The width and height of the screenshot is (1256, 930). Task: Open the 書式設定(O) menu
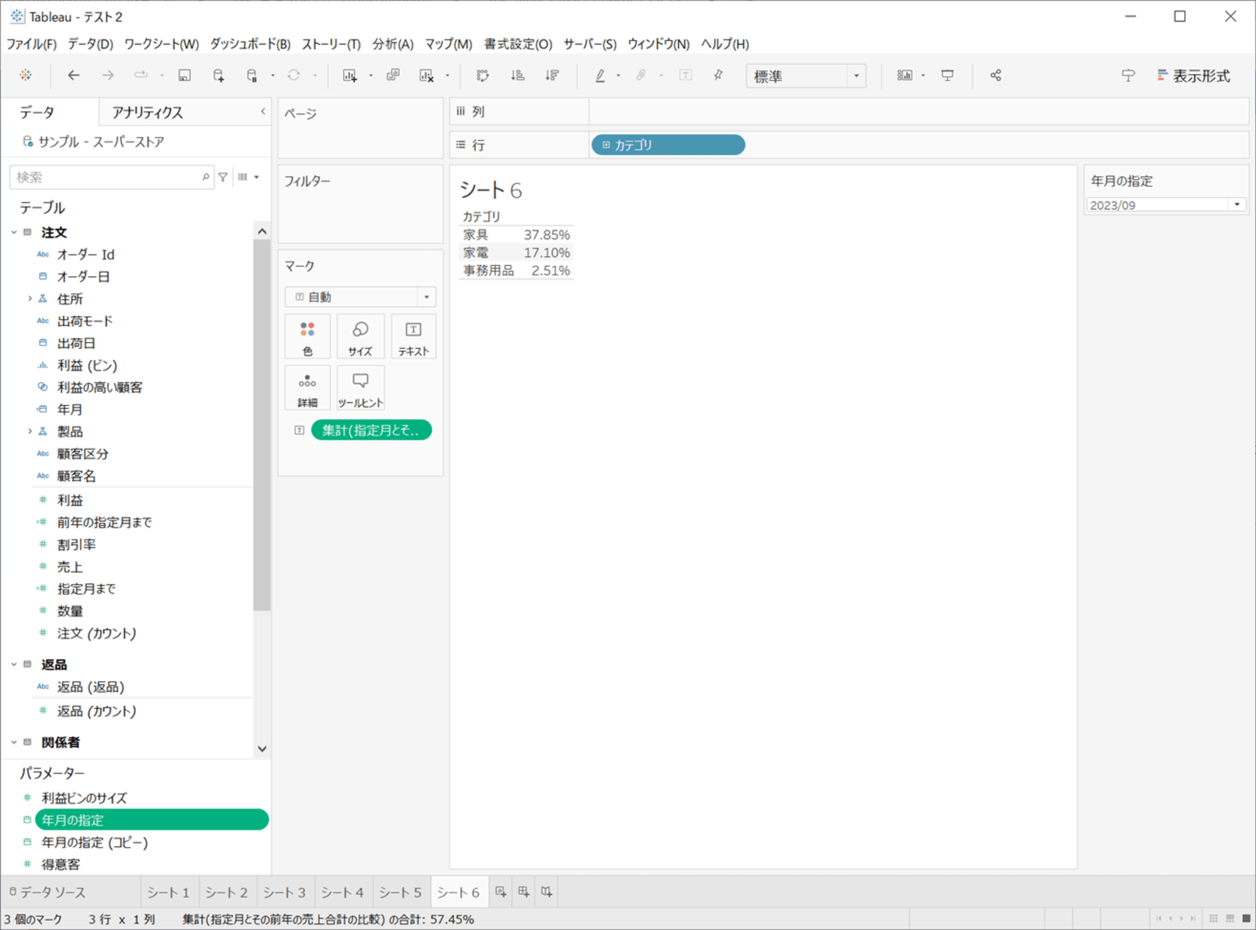point(518,44)
